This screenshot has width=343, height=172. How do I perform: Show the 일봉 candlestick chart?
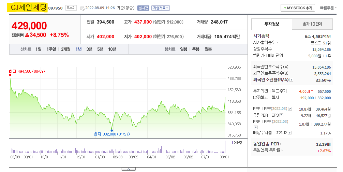click(183, 49)
